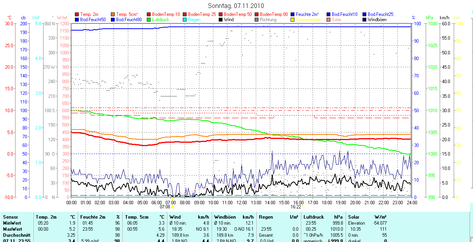Click the orange Temp. 5cm legend swatch
This screenshot has height=242, width=473.
pos(113,14)
